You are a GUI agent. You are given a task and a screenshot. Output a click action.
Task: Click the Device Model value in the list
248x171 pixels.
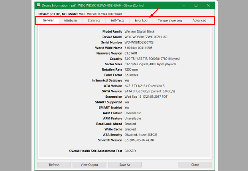[x=146, y=37]
